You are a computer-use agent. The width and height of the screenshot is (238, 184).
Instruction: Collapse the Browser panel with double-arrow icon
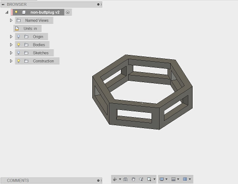(3, 4)
